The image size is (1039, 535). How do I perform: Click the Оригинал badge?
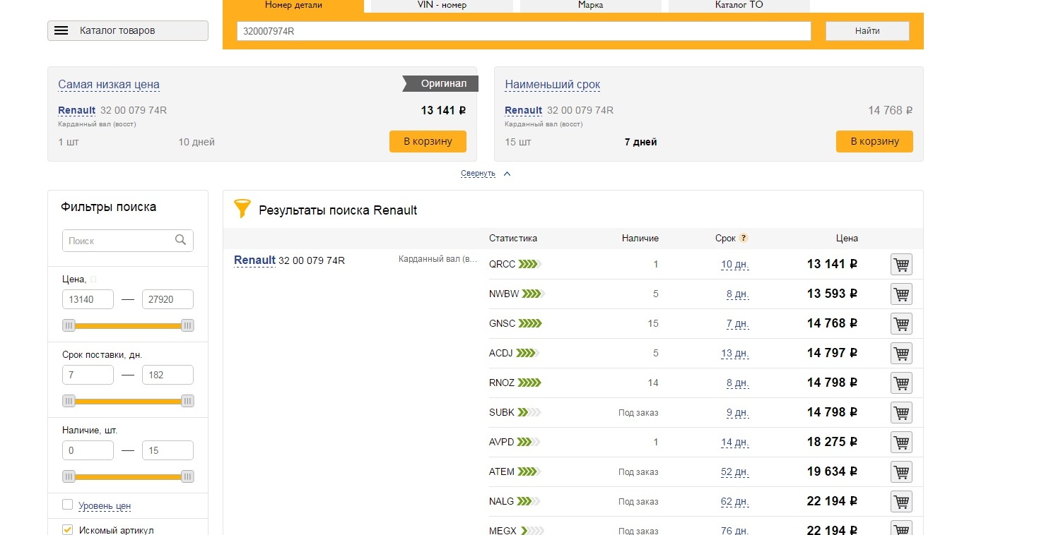coord(440,83)
